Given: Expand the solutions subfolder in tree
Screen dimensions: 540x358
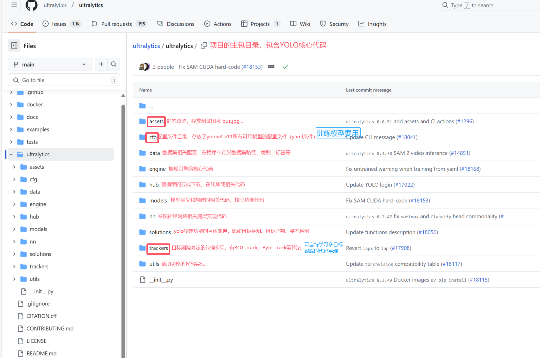Looking at the screenshot, I should (14, 254).
